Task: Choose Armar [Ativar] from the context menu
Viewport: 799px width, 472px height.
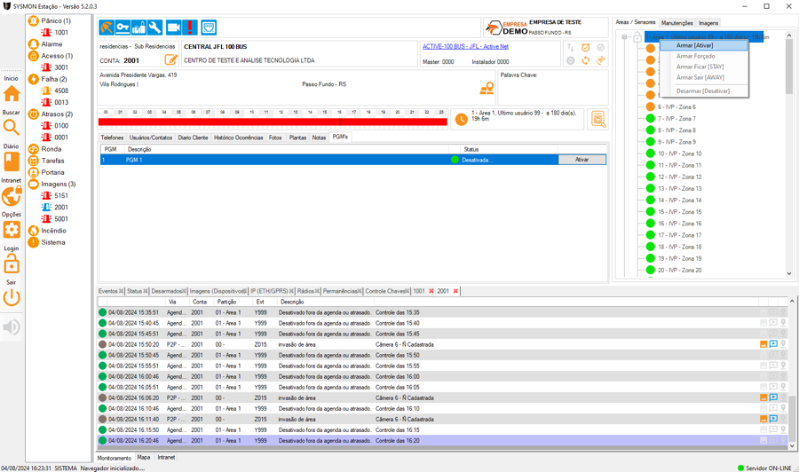Action: click(694, 45)
